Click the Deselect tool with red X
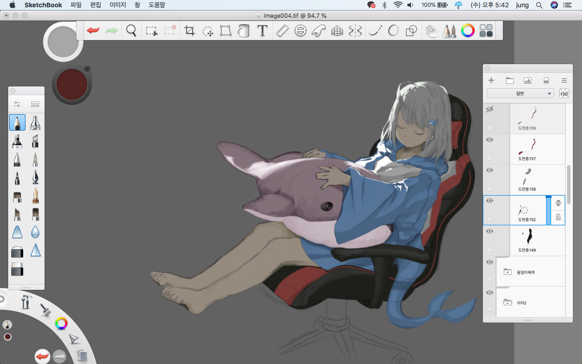Screen dimensions: 582x364 [170, 31]
